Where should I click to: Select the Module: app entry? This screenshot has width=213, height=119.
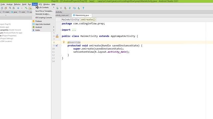(4, 27)
